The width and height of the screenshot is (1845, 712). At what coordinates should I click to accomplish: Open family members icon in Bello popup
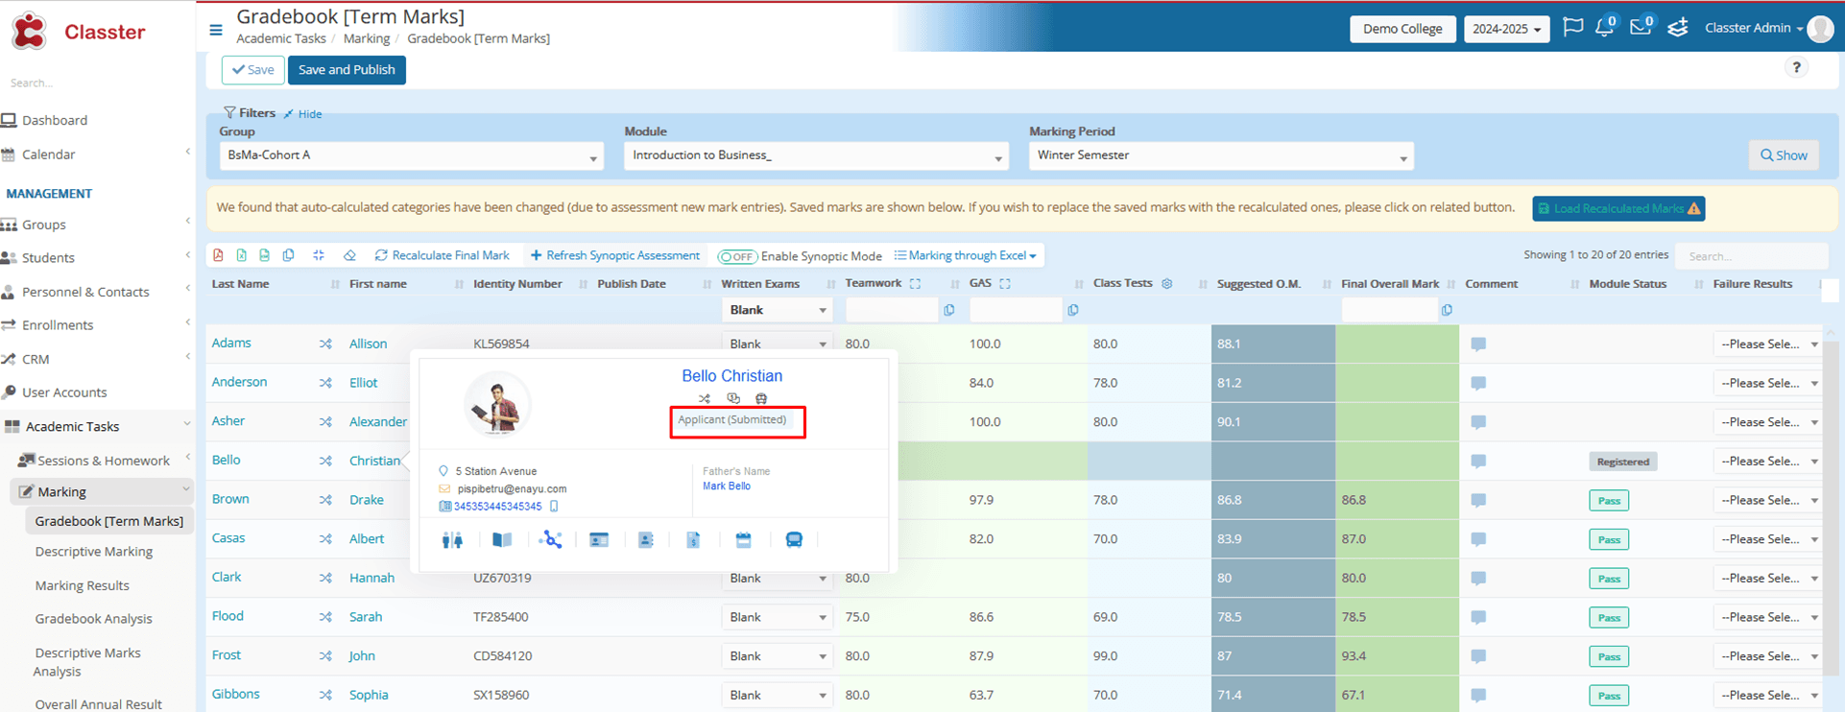(452, 540)
